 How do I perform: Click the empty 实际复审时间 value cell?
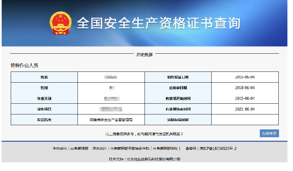point(245,120)
